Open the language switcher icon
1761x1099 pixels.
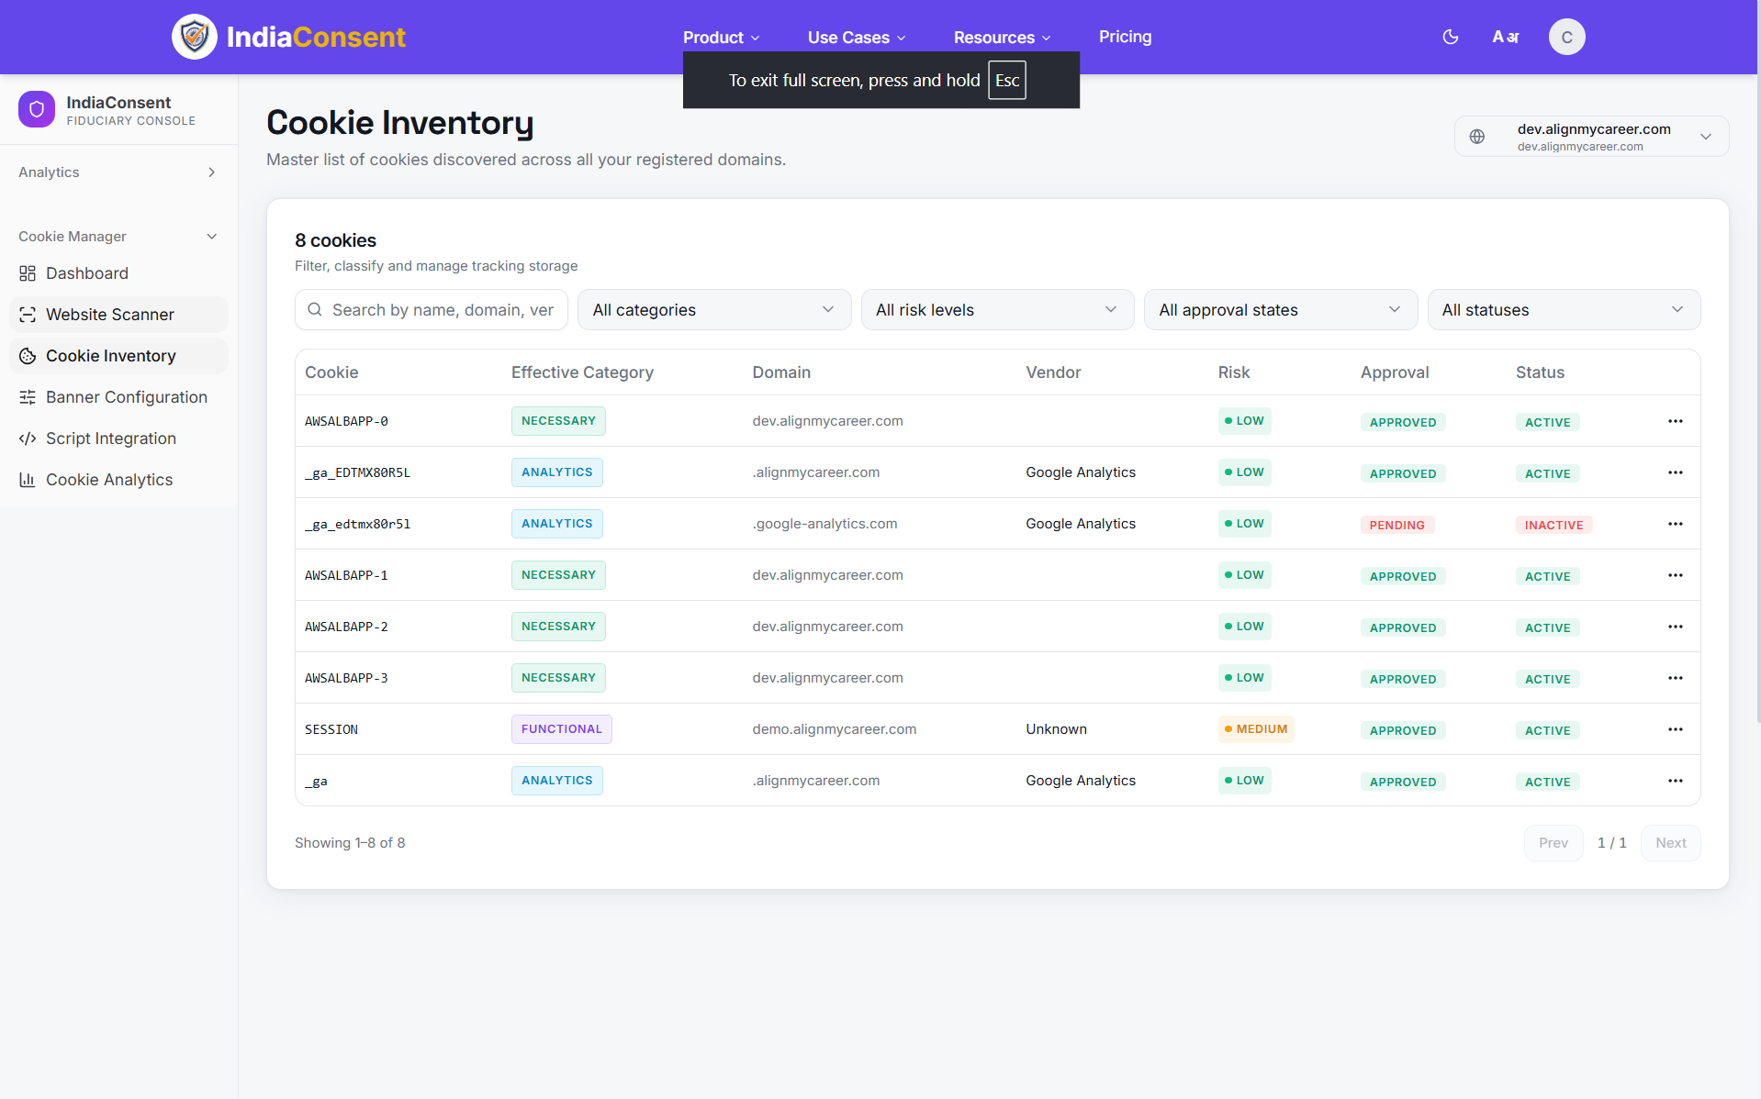(1506, 37)
